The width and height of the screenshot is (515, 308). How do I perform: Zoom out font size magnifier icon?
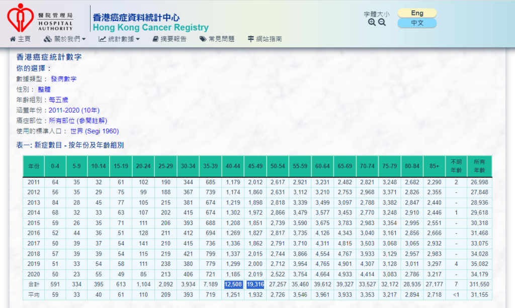click(x=382, y=23)
